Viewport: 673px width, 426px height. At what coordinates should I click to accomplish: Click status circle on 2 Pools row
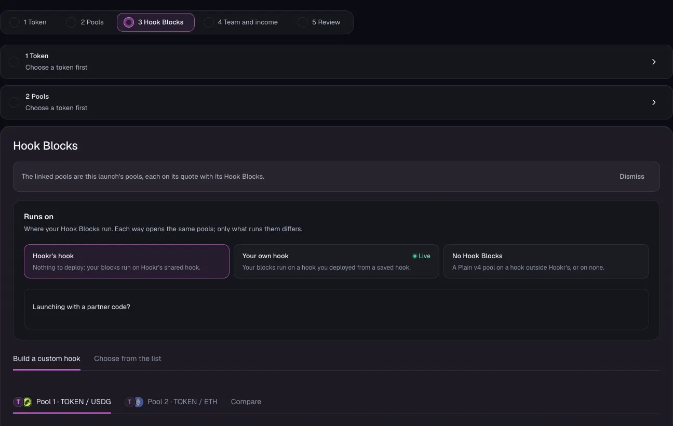14,102
